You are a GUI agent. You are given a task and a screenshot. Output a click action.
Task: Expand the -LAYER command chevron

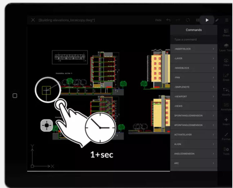(x=213, y=58)
